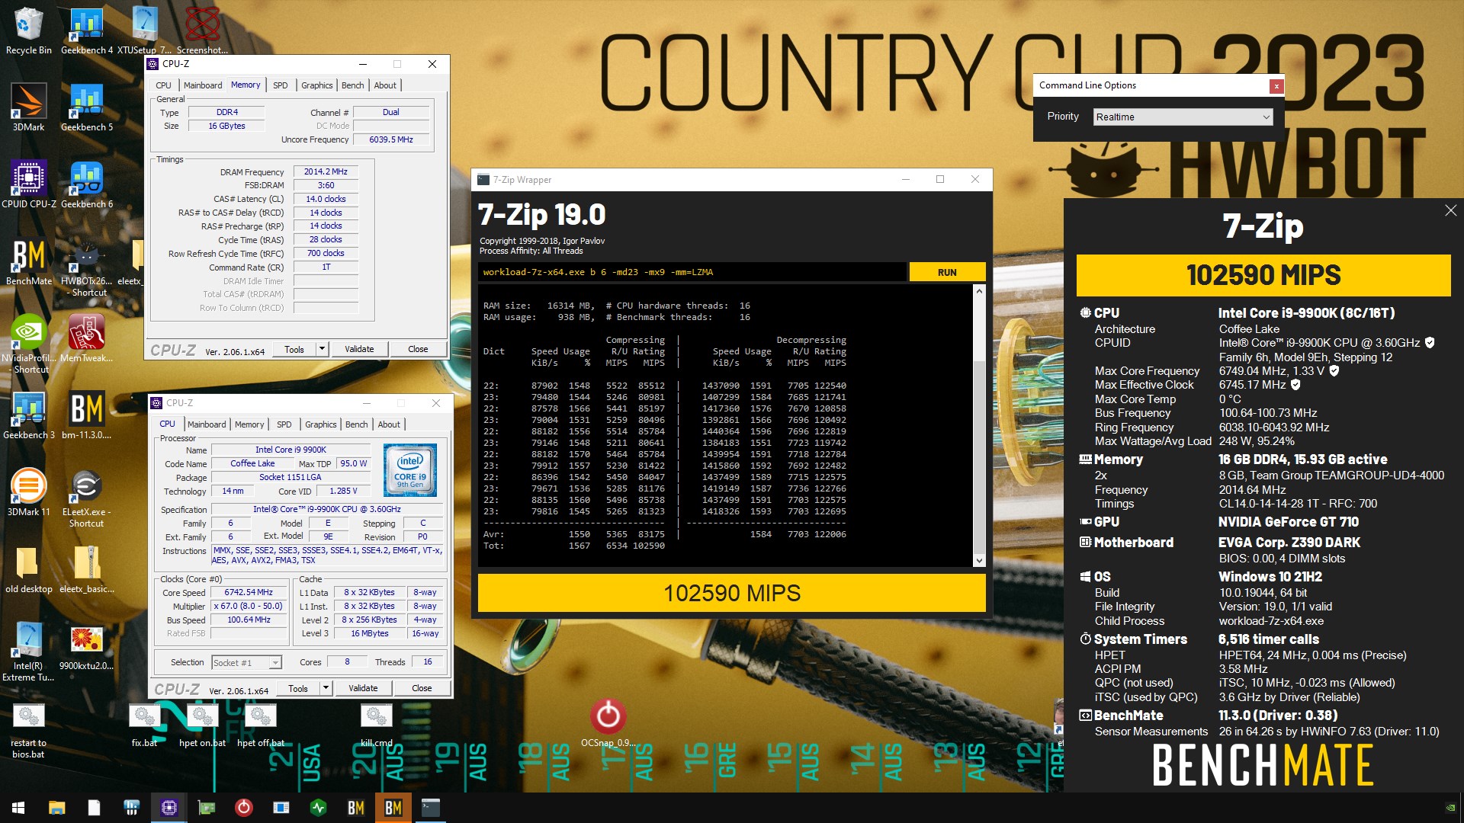The width and height of the screenshot is (1464, 823).
Task: Open the 9900kxtu2.0 image file icon
Action: pyautogui.click(x=87, y=646)
